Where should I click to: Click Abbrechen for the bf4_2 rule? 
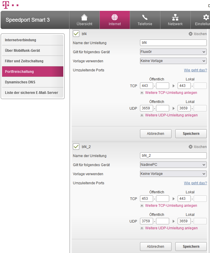[x=156, y=247]
